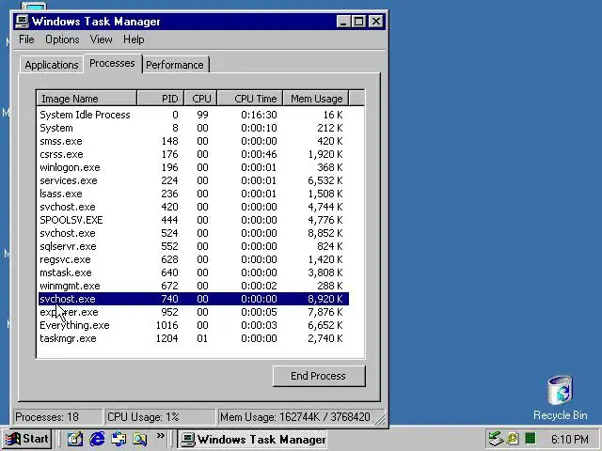Sort by Image Name column header
This screenshot has width=602, height=451.
(x=87, y=99)
